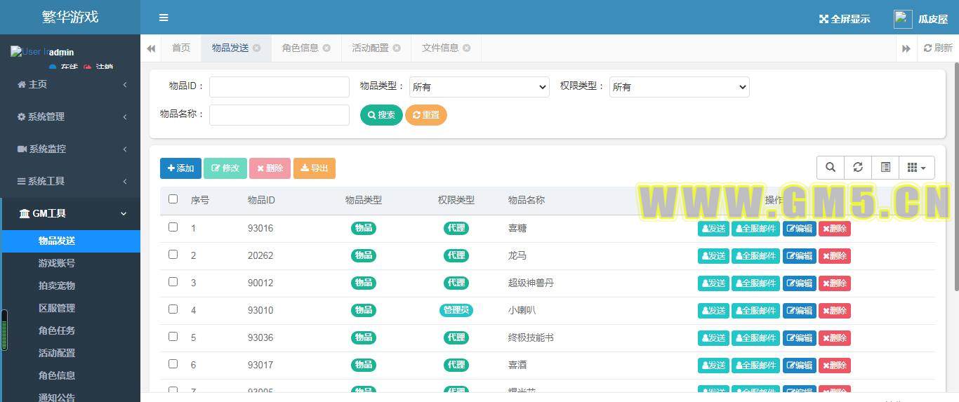The image size is (959, 402).
Task: Switch to the 活动配置 tab
Action: (370, 48)
